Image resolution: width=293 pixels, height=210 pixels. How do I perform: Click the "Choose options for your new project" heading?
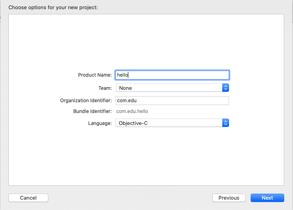click(53, 7)
